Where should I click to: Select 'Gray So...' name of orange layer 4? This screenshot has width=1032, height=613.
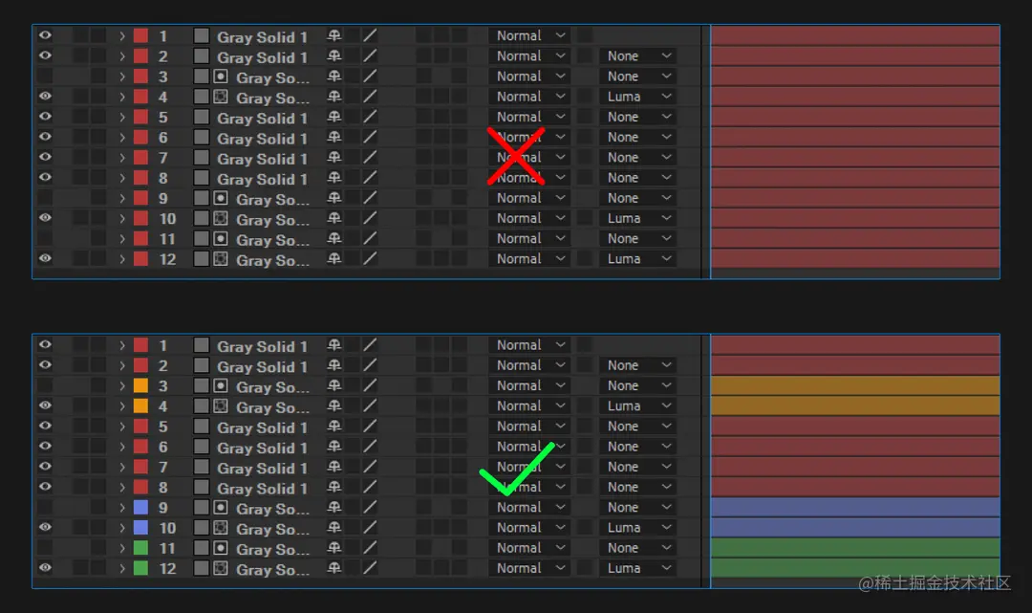[x=272, y=406]
